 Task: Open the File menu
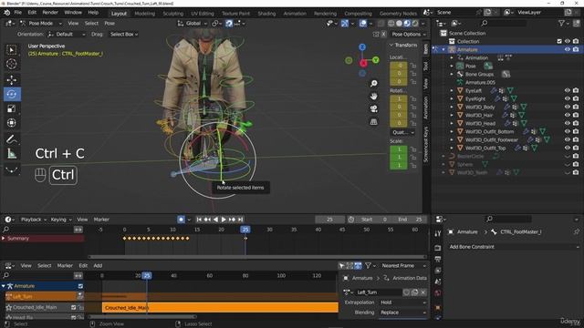coord(18,13)
